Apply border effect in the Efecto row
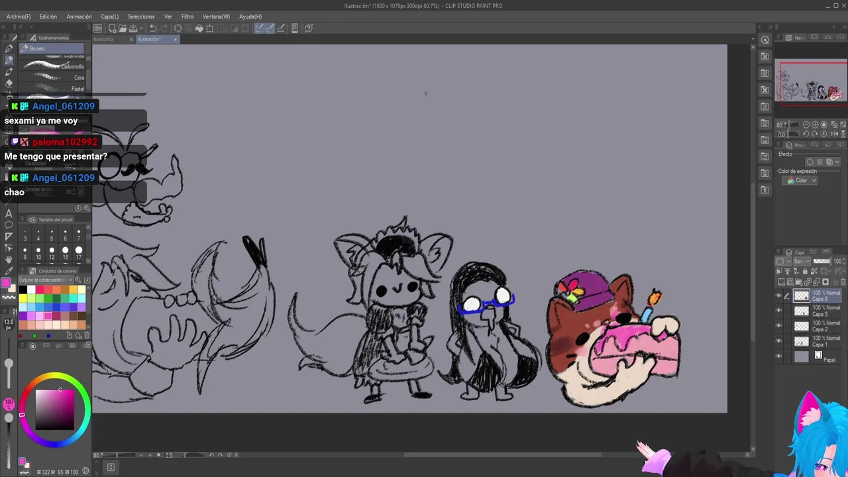 810,162
